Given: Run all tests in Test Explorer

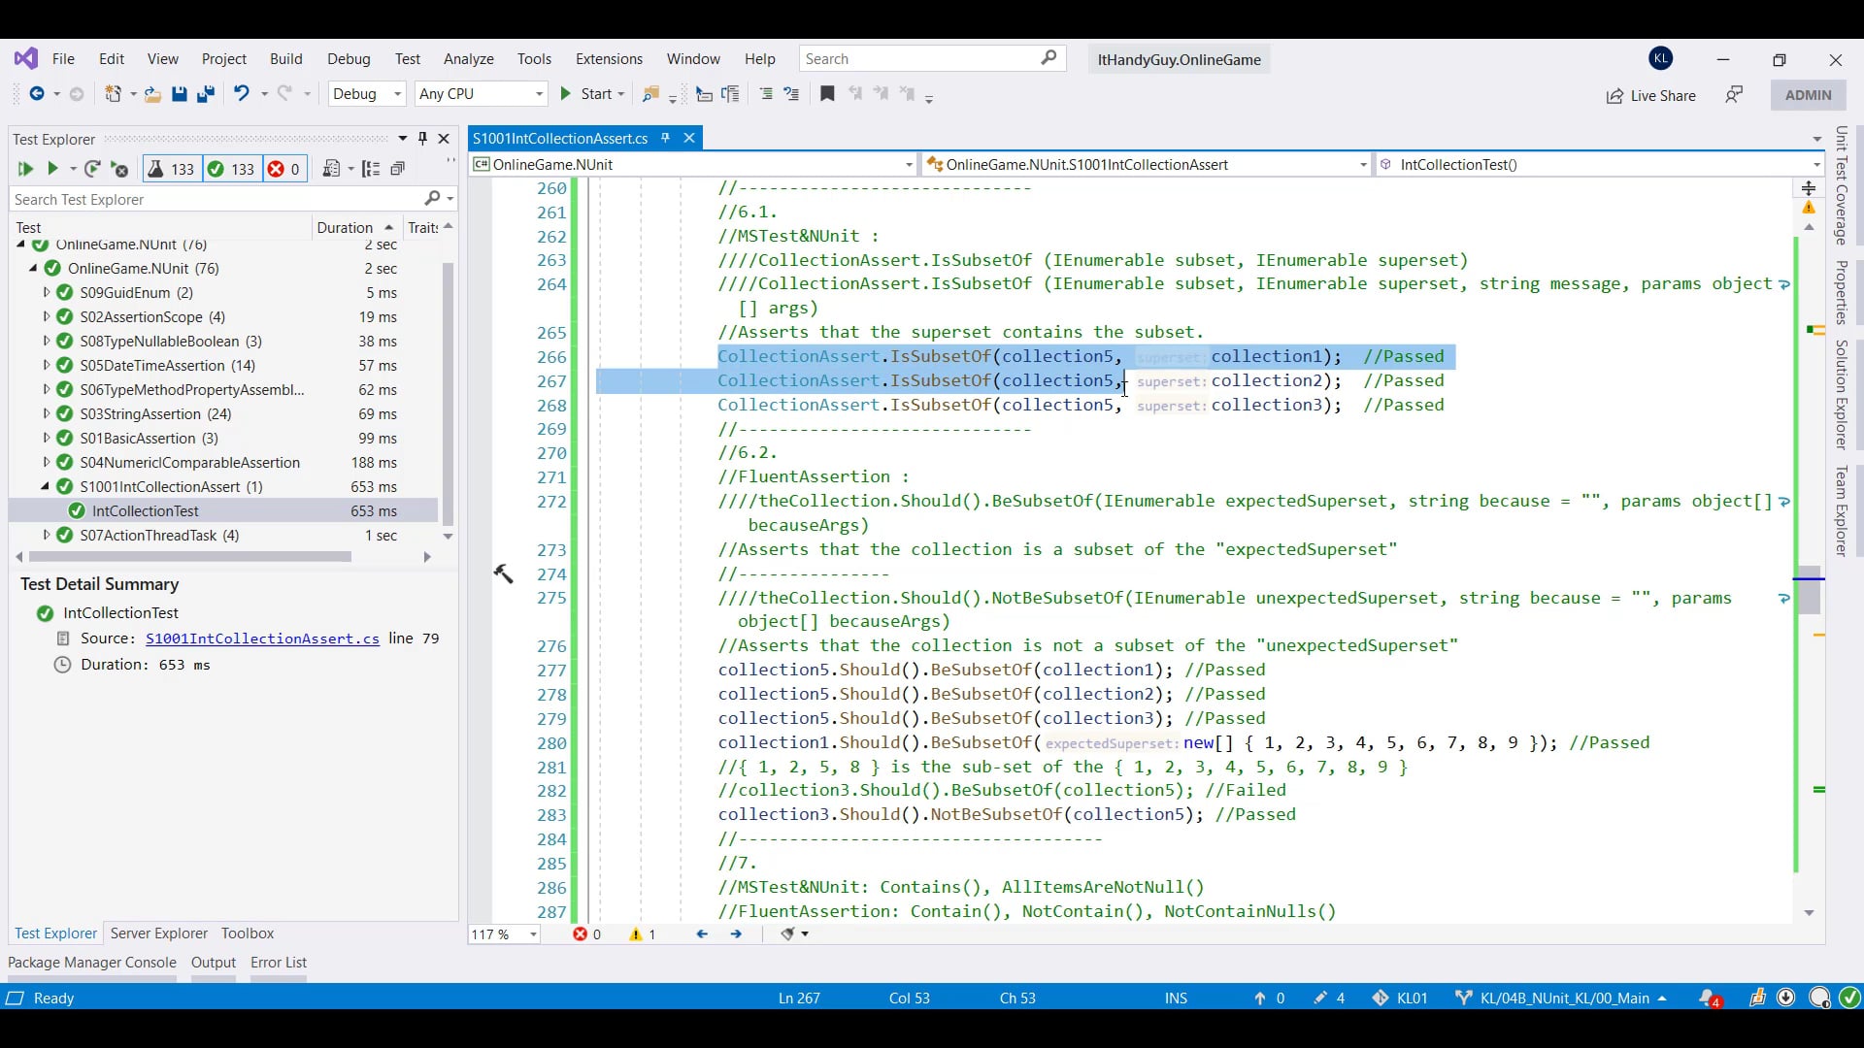Looking at the screenshot, I should tap(25, 169).
